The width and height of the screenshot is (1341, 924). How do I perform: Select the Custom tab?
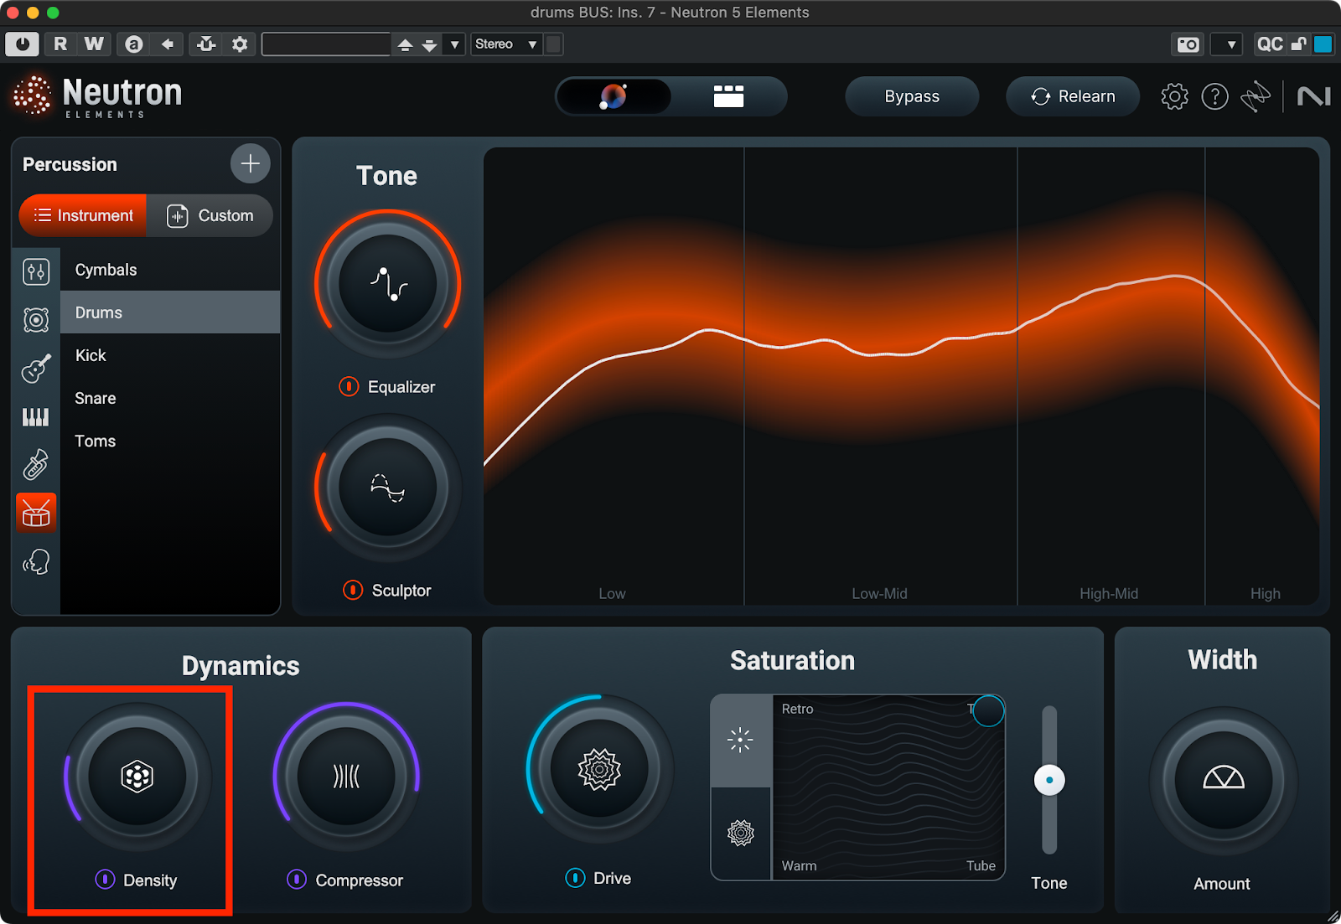(x=210, y=215)
